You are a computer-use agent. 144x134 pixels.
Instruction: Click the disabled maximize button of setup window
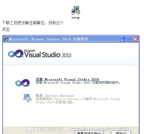[129, 39]
